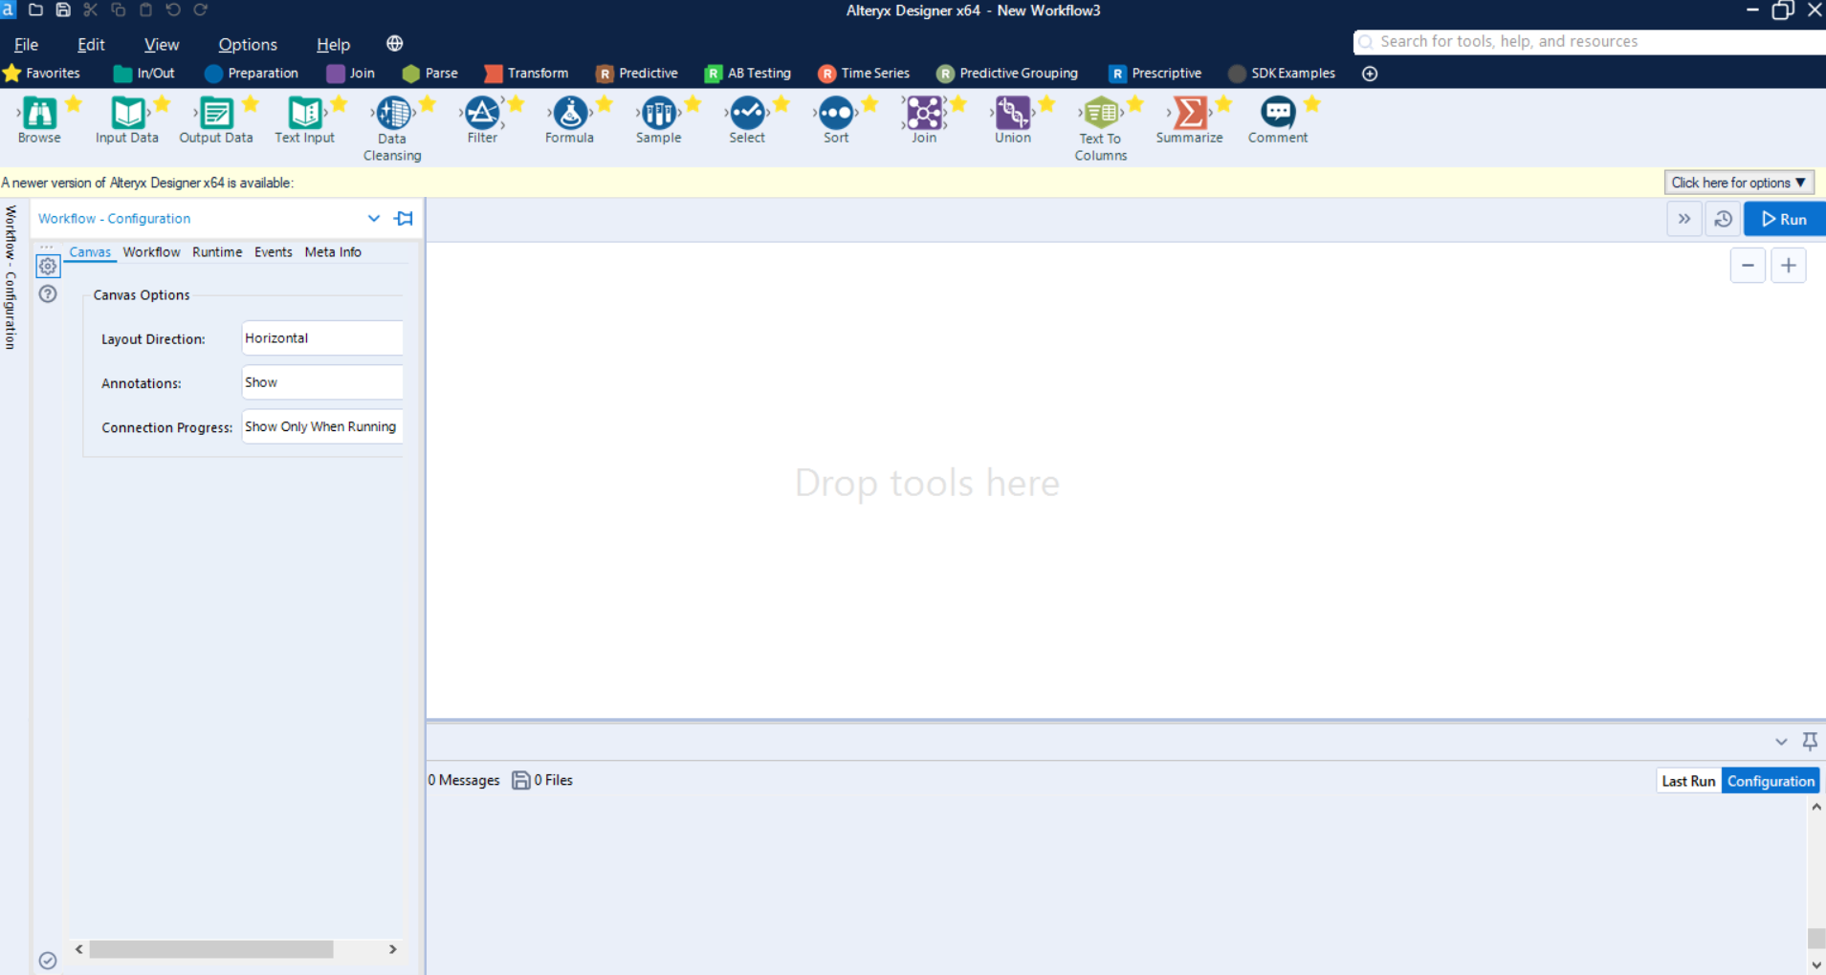The height and width of the screenshot is (975, 1826).
Task: Switch results view to Last Run
Action: pyautogui.click(x=1688, y=781)
